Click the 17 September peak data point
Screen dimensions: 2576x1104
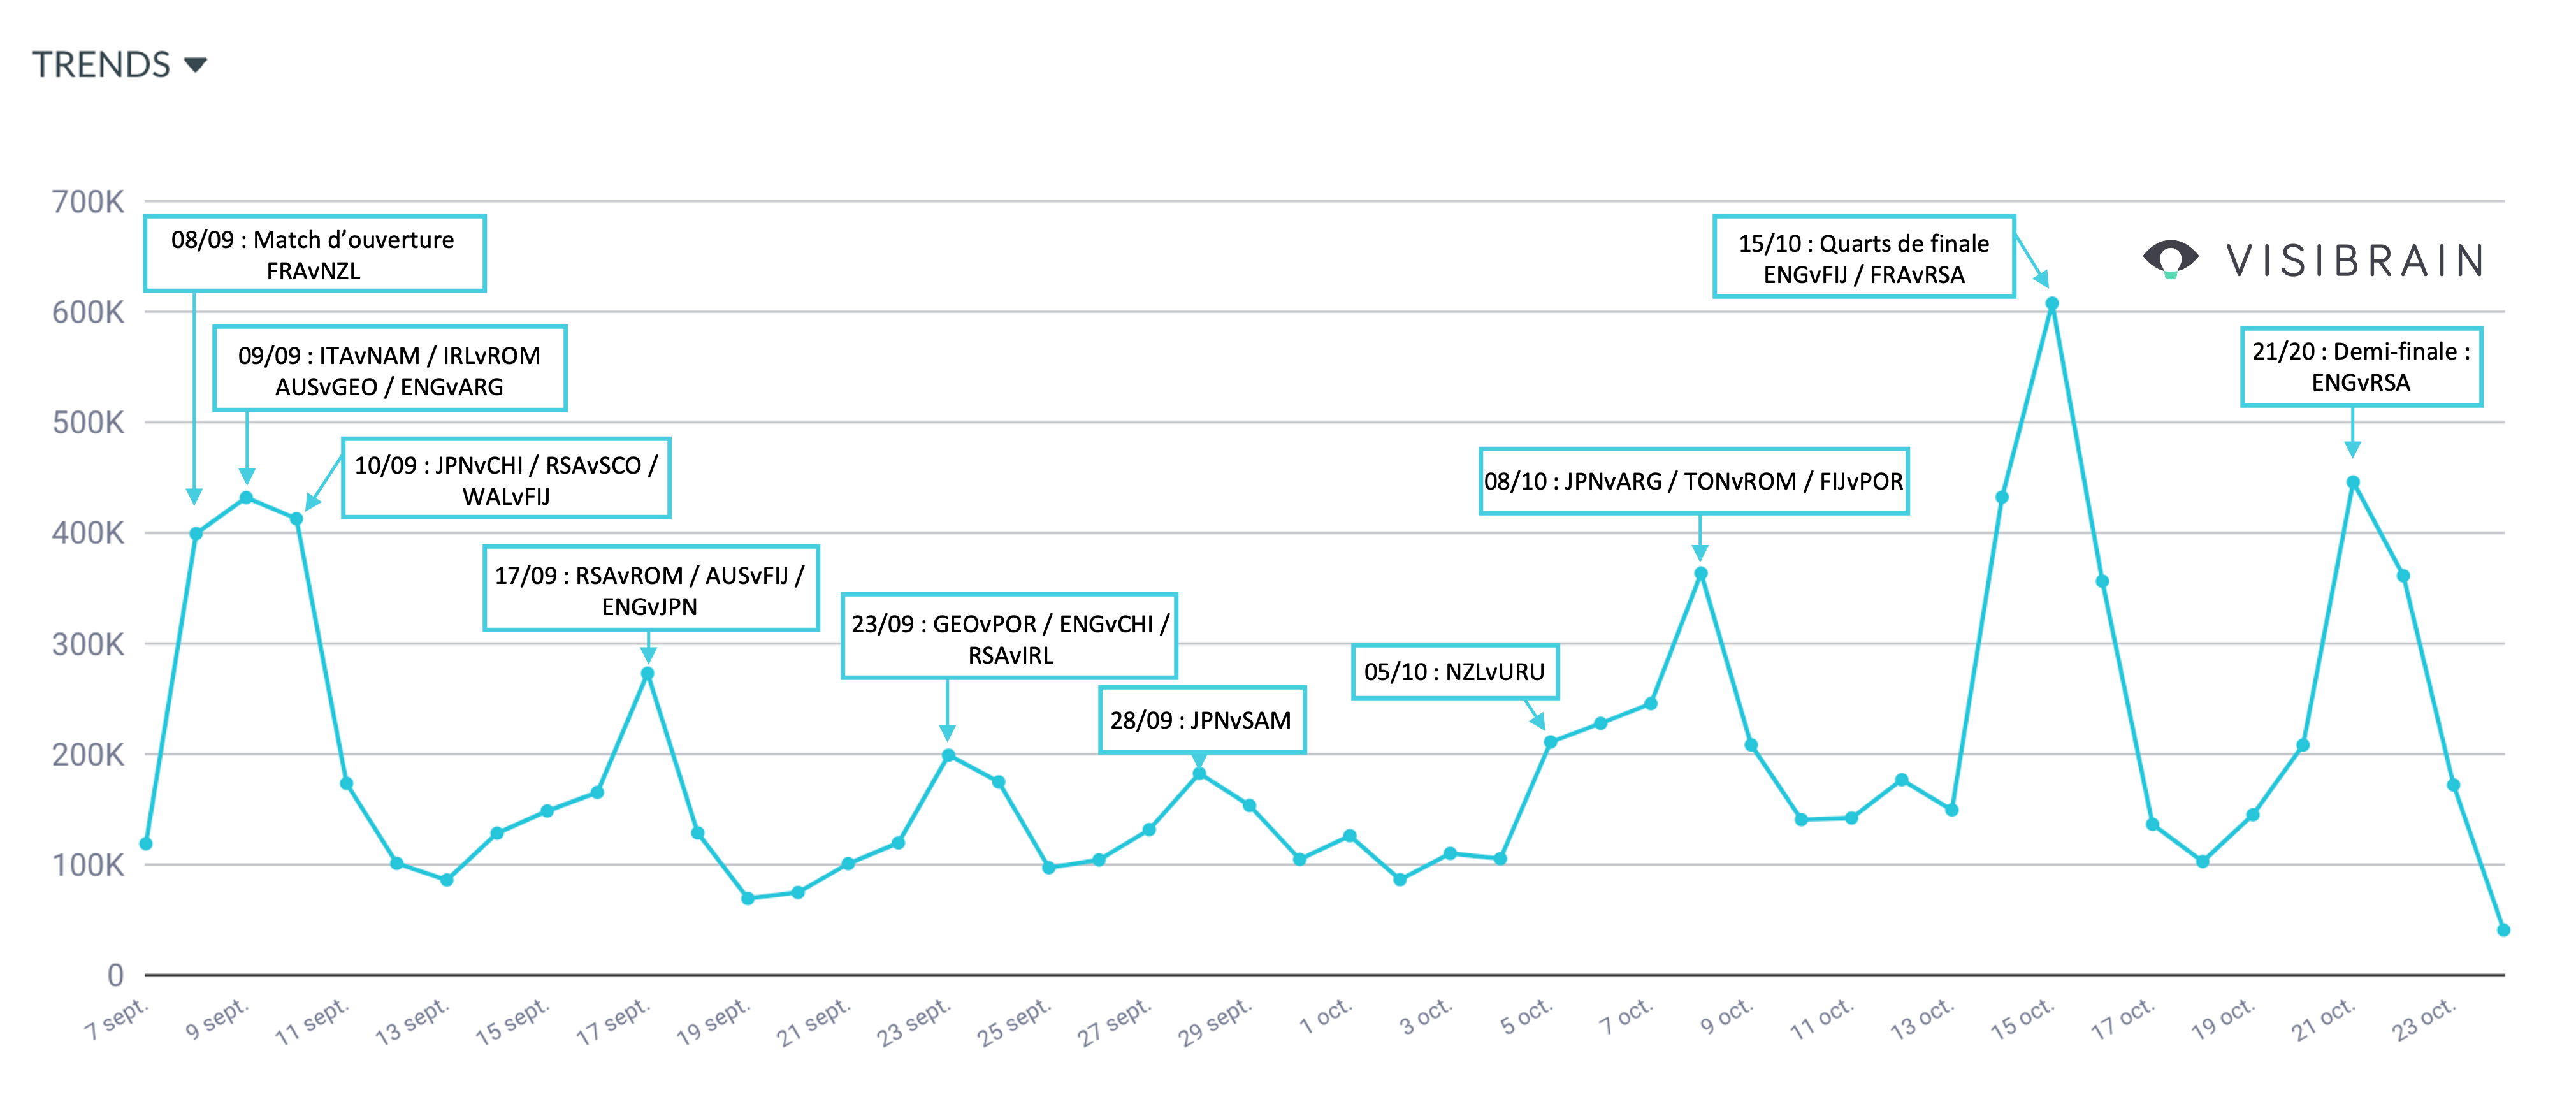[x=648, y=673]
